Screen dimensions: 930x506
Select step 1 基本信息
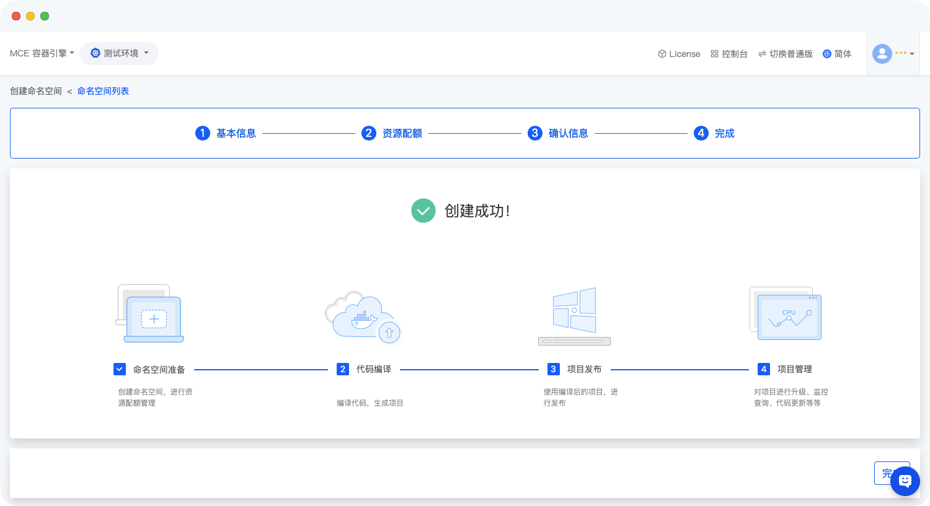click(226, 133)
